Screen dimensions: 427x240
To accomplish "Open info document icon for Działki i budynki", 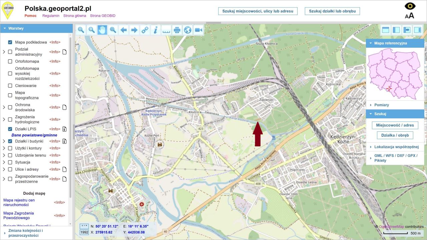I will 65,141.
